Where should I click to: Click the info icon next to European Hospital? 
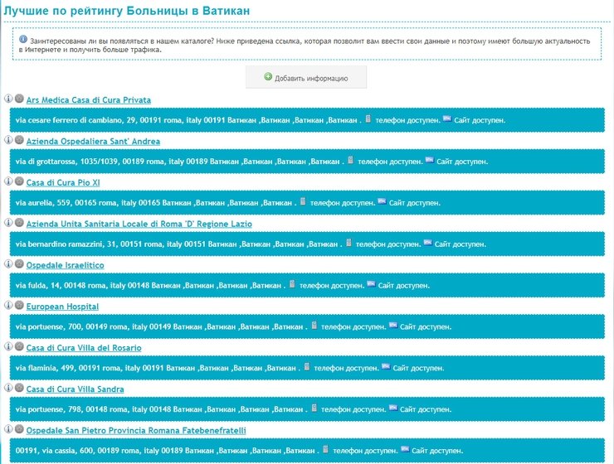pos(8,307)
